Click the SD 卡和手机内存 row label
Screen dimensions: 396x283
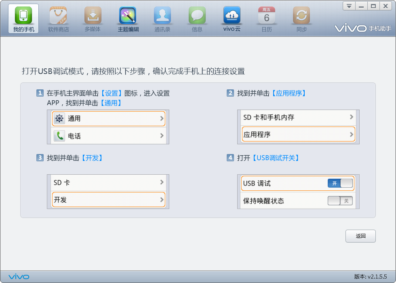269,117
